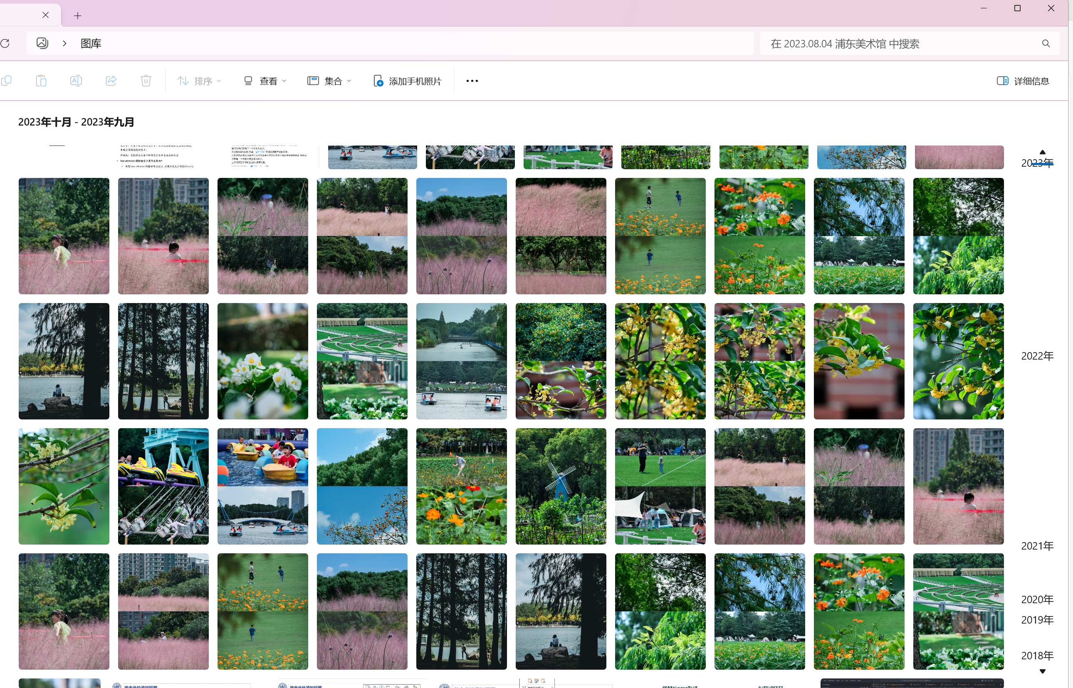Click the gallery icon in address bar
Image resolution: width=1073 pixels, height=688 pixels.
pyautogui.click(x=42, y=43)
